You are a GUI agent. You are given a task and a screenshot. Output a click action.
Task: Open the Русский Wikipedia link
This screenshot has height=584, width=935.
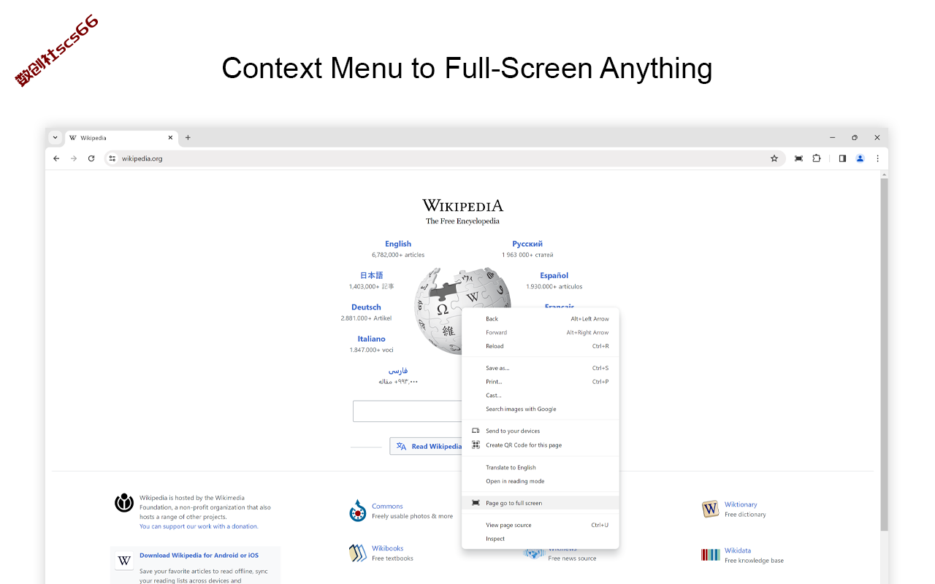[x=527, y=244]
